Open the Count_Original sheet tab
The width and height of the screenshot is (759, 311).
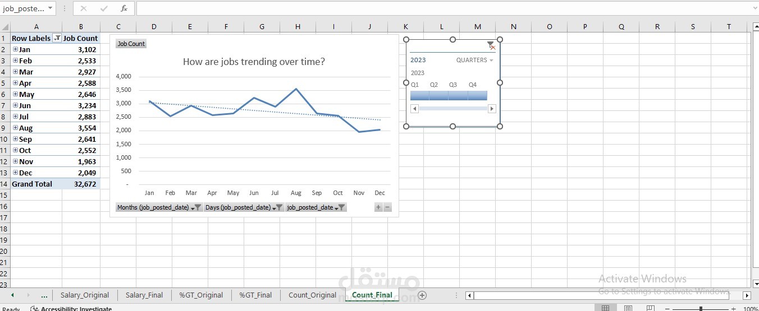[312, 295]
